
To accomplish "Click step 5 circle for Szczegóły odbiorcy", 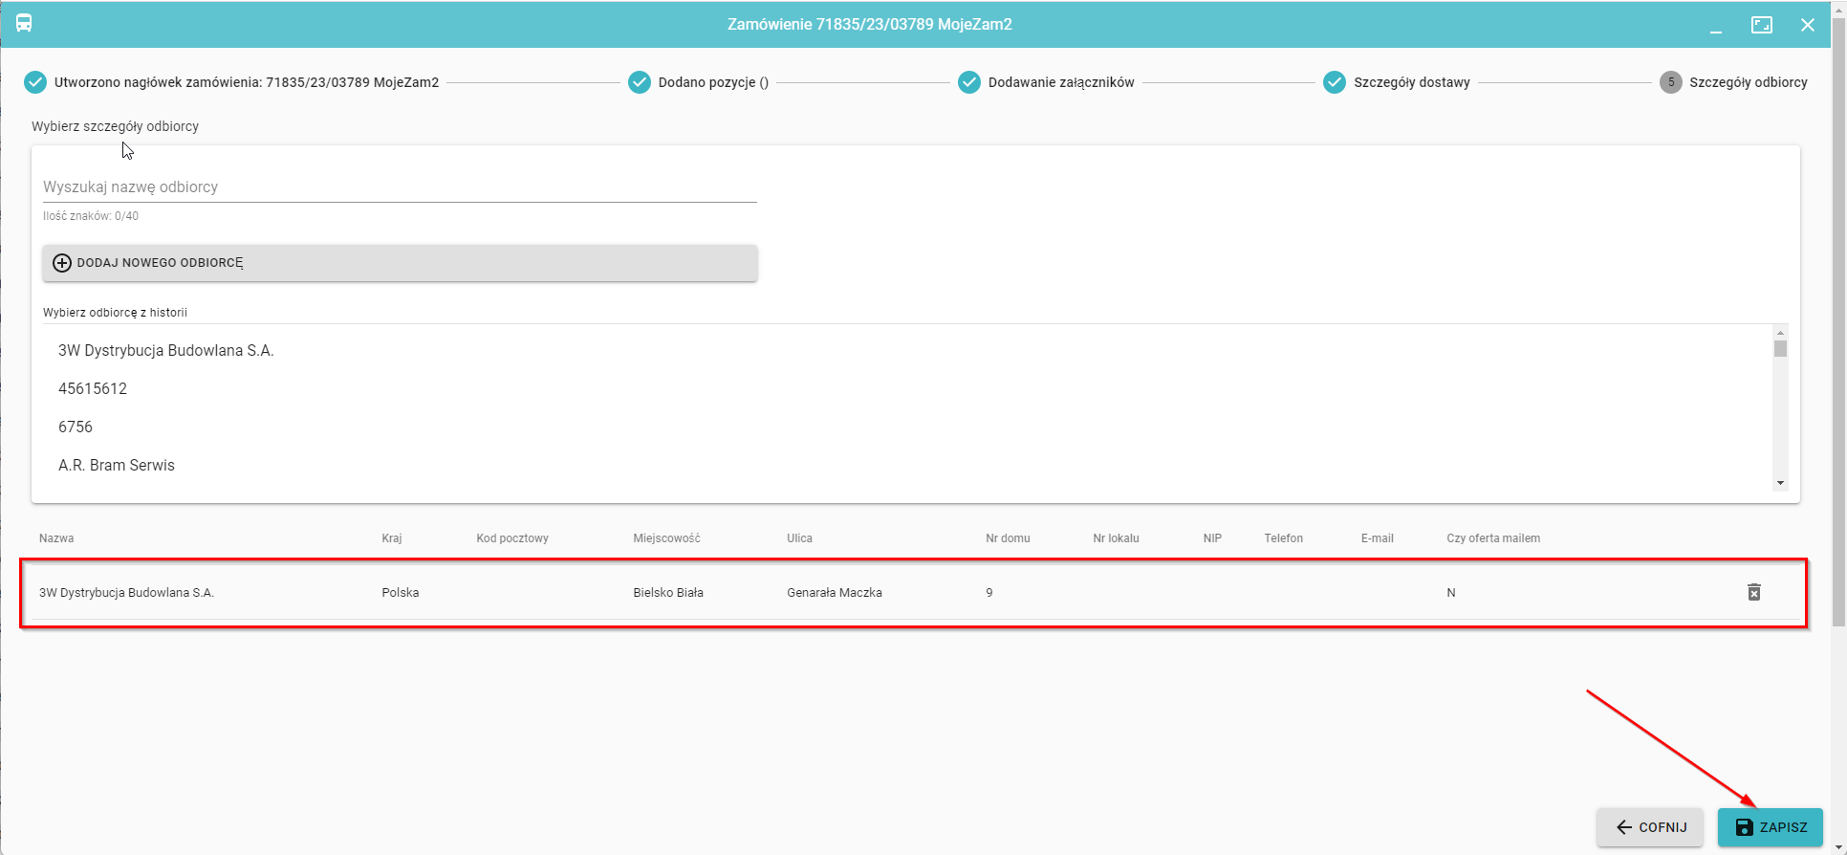I will click(1670, 82).
